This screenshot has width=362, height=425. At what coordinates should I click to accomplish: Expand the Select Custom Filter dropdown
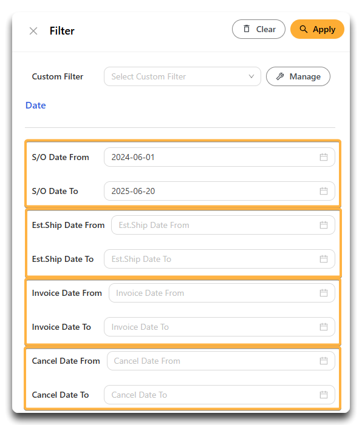click(182, 76)
